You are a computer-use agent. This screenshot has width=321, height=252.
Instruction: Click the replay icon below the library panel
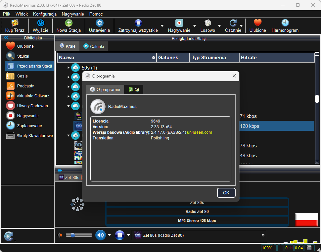pos(9,236)
